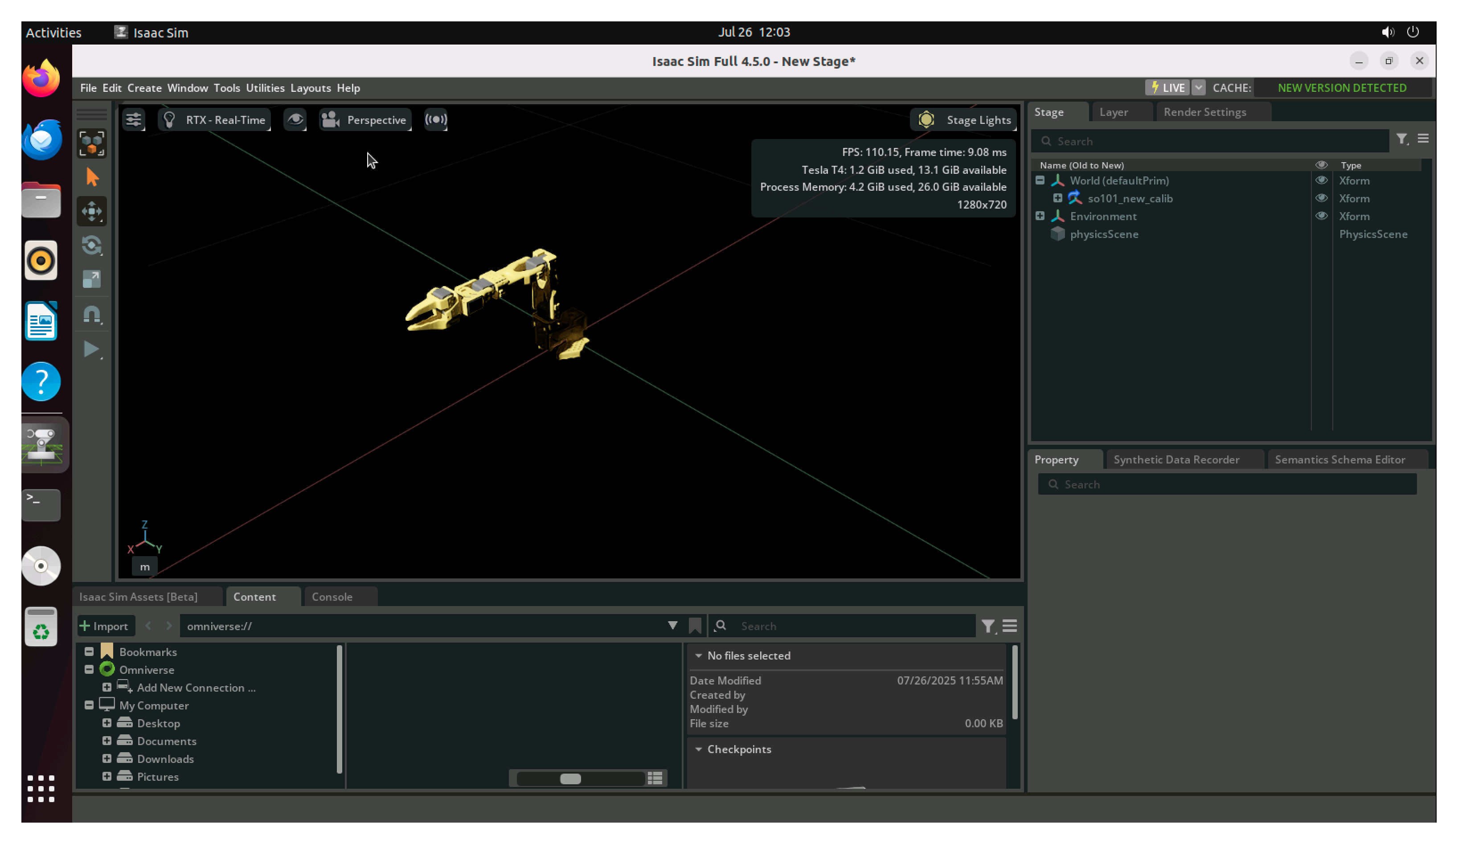The image size is (1458, 844).
Task: Select the Move tool in viewport toolbar
Action: tap(91, 211)
